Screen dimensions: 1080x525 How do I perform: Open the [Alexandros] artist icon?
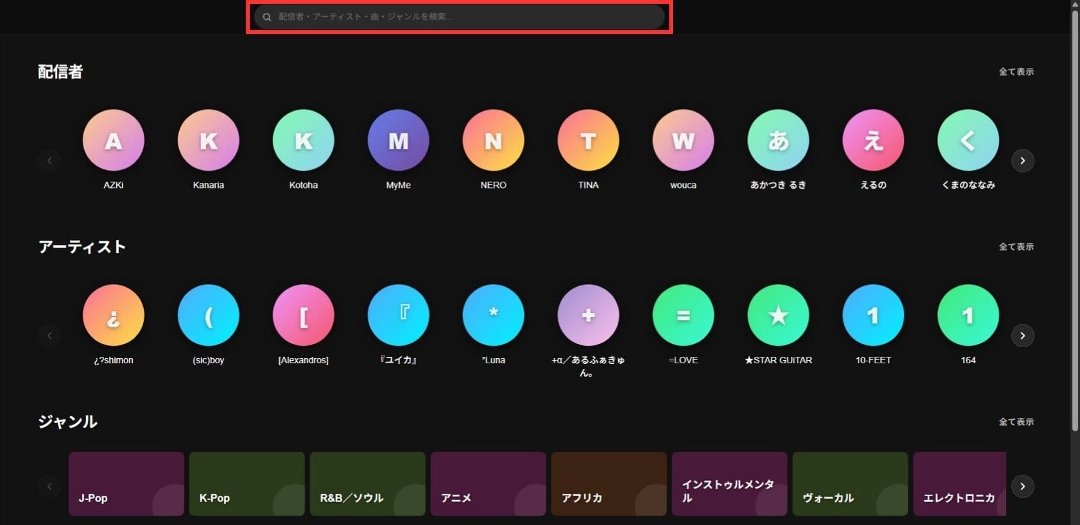pos(303,316)
